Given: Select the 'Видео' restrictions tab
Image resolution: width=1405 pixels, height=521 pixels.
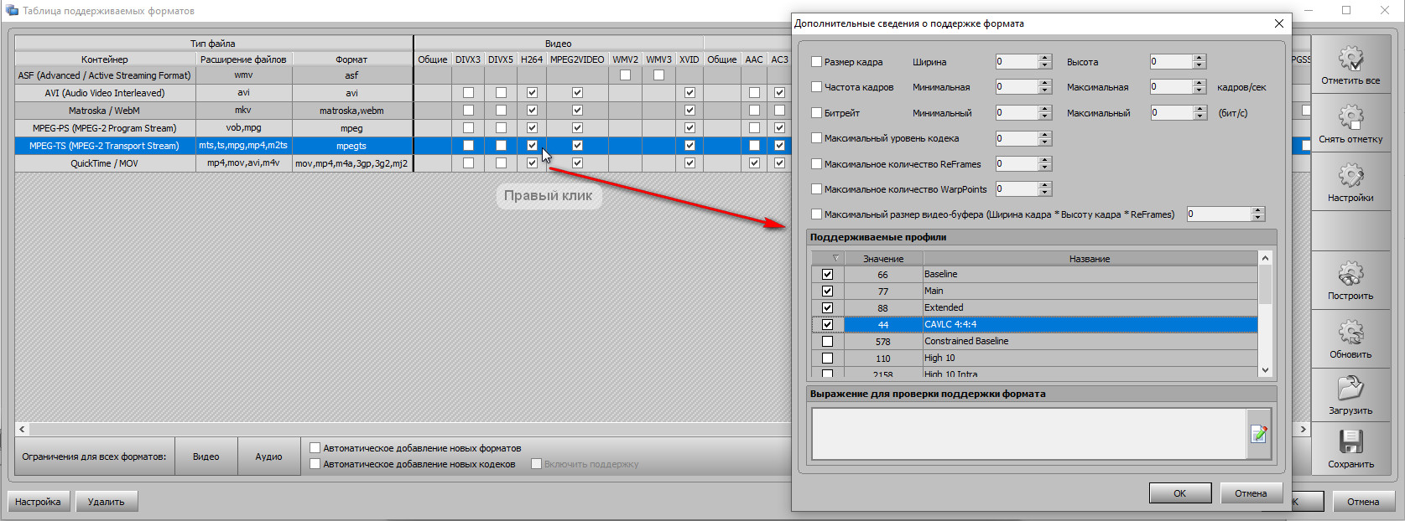Looking at the screenshot, I should [206, 457].
